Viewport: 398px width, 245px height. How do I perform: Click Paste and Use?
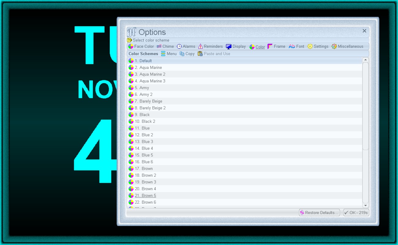click(214, 54)
